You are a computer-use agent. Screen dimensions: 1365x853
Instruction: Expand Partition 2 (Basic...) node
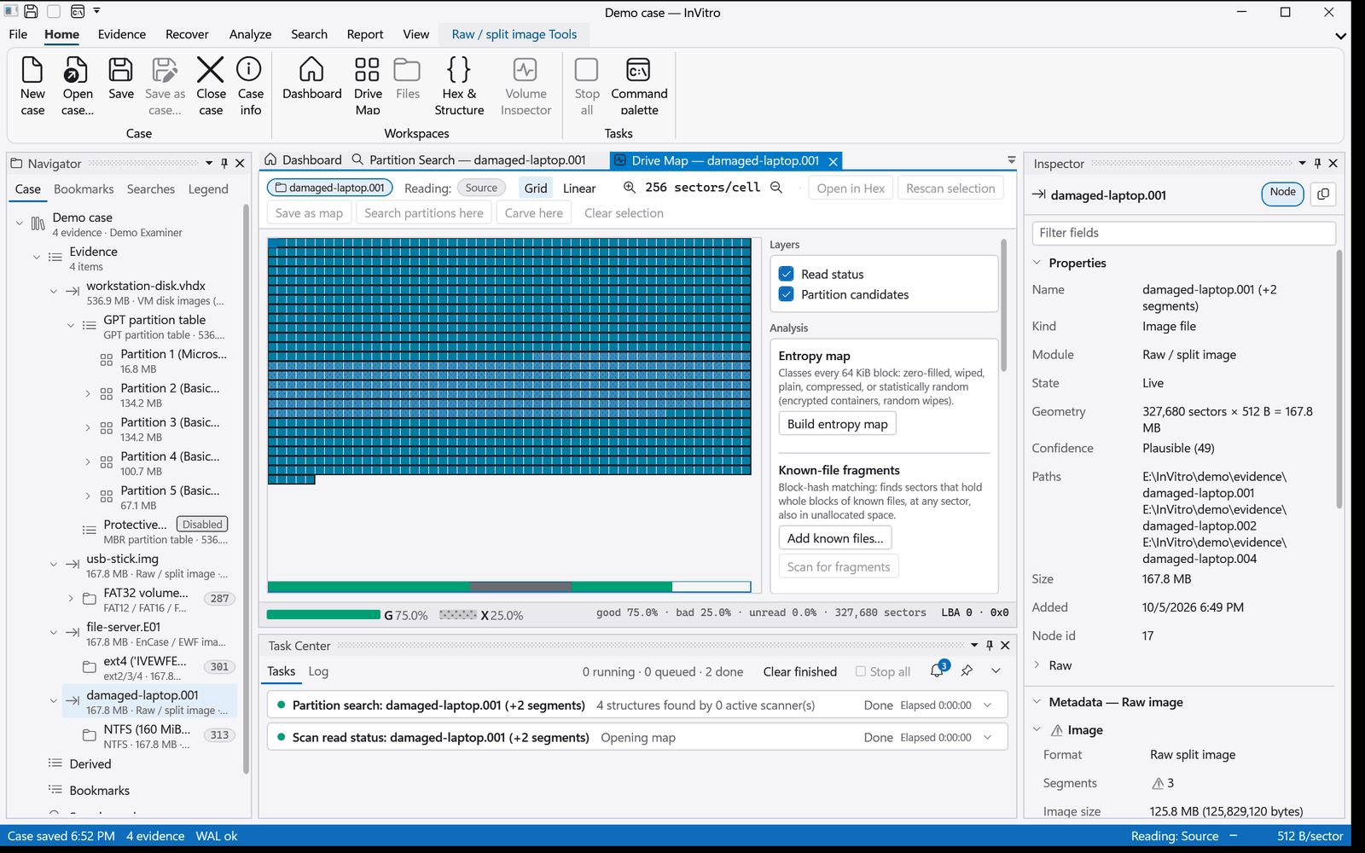click(x=88, y=394)
